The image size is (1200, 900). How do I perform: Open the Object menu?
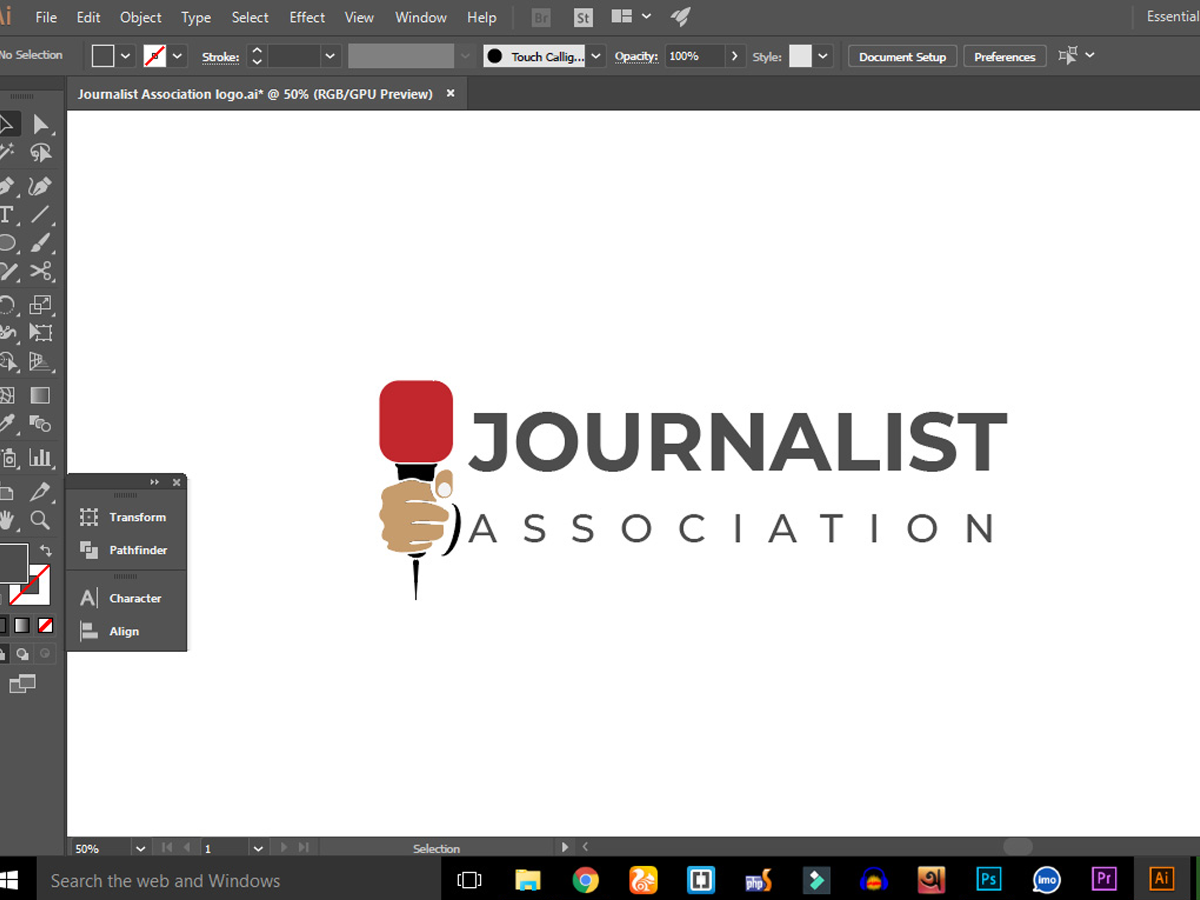pyautogui.click(x=140, y=17)
